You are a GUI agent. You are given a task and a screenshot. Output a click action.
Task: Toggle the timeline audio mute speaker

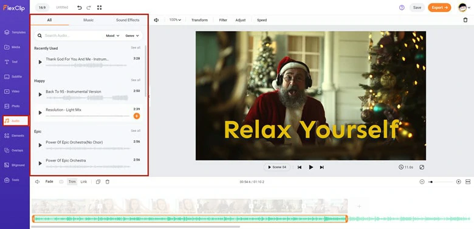click(37, 182)
